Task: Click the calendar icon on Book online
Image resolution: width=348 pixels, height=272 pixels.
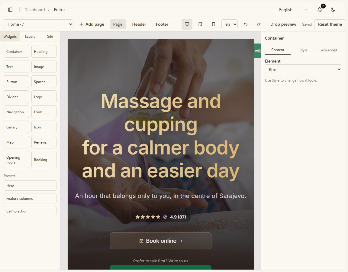Action: tap(141, 241)
